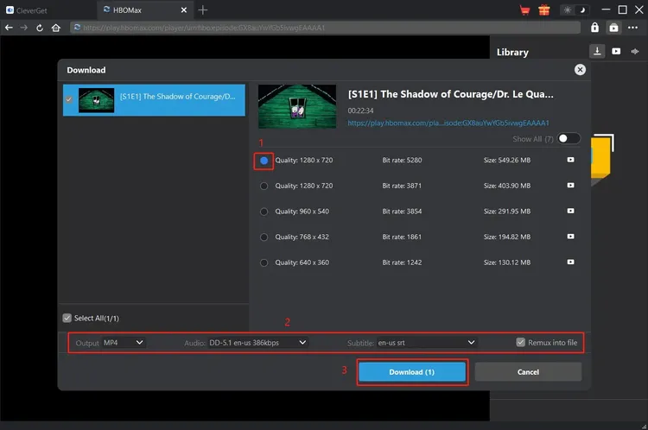Open the hbomax episode URL link
This screenshot has width=648, height=430.
tap(448, 123)
